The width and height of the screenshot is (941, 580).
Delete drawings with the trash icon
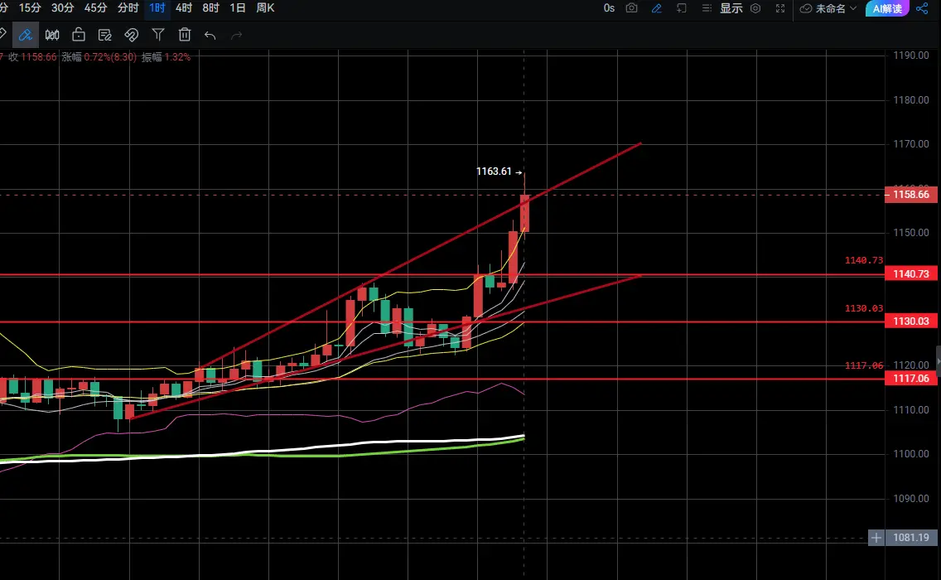pyautogui.click(x=185, y=35)
